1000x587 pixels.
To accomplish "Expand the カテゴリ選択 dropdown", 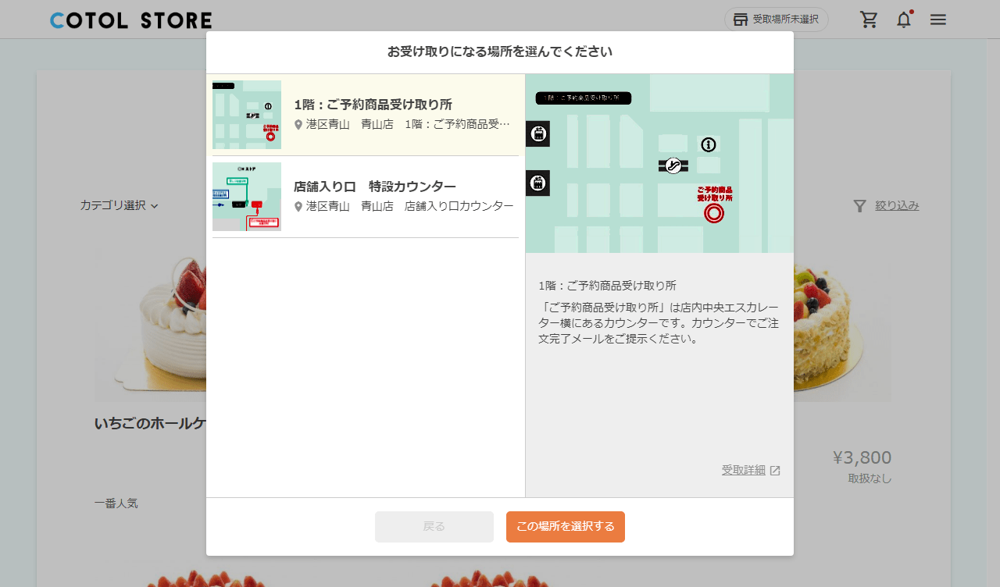I will click(119, 205).
